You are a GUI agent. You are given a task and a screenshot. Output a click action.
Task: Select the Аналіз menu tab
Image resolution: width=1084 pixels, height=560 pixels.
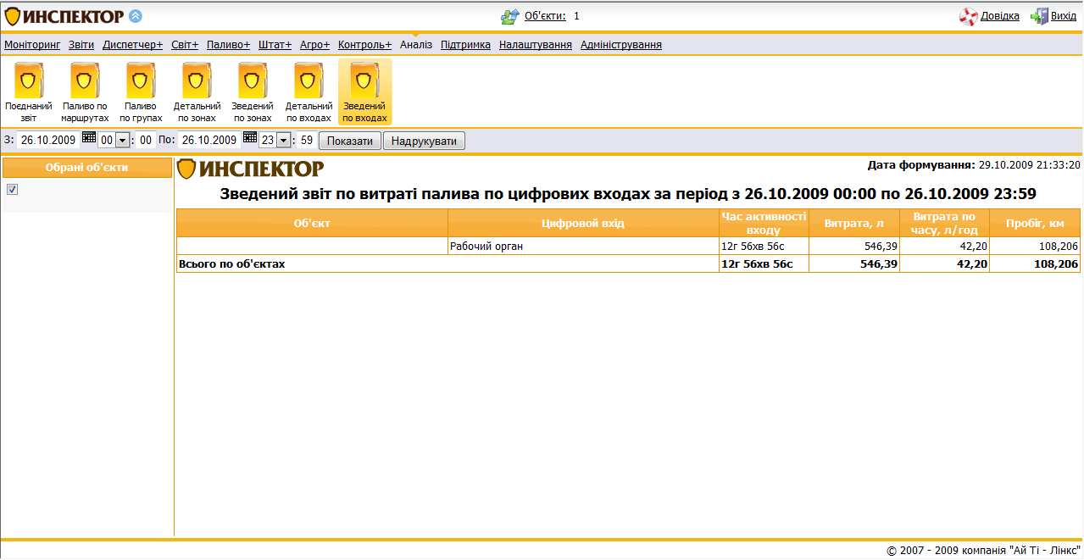tap(416, 45)
